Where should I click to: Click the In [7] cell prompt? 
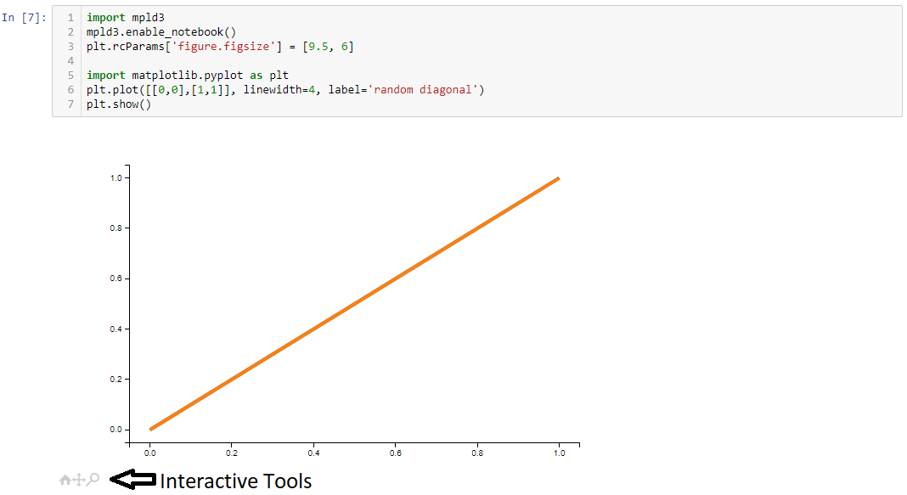pos(25,17)
